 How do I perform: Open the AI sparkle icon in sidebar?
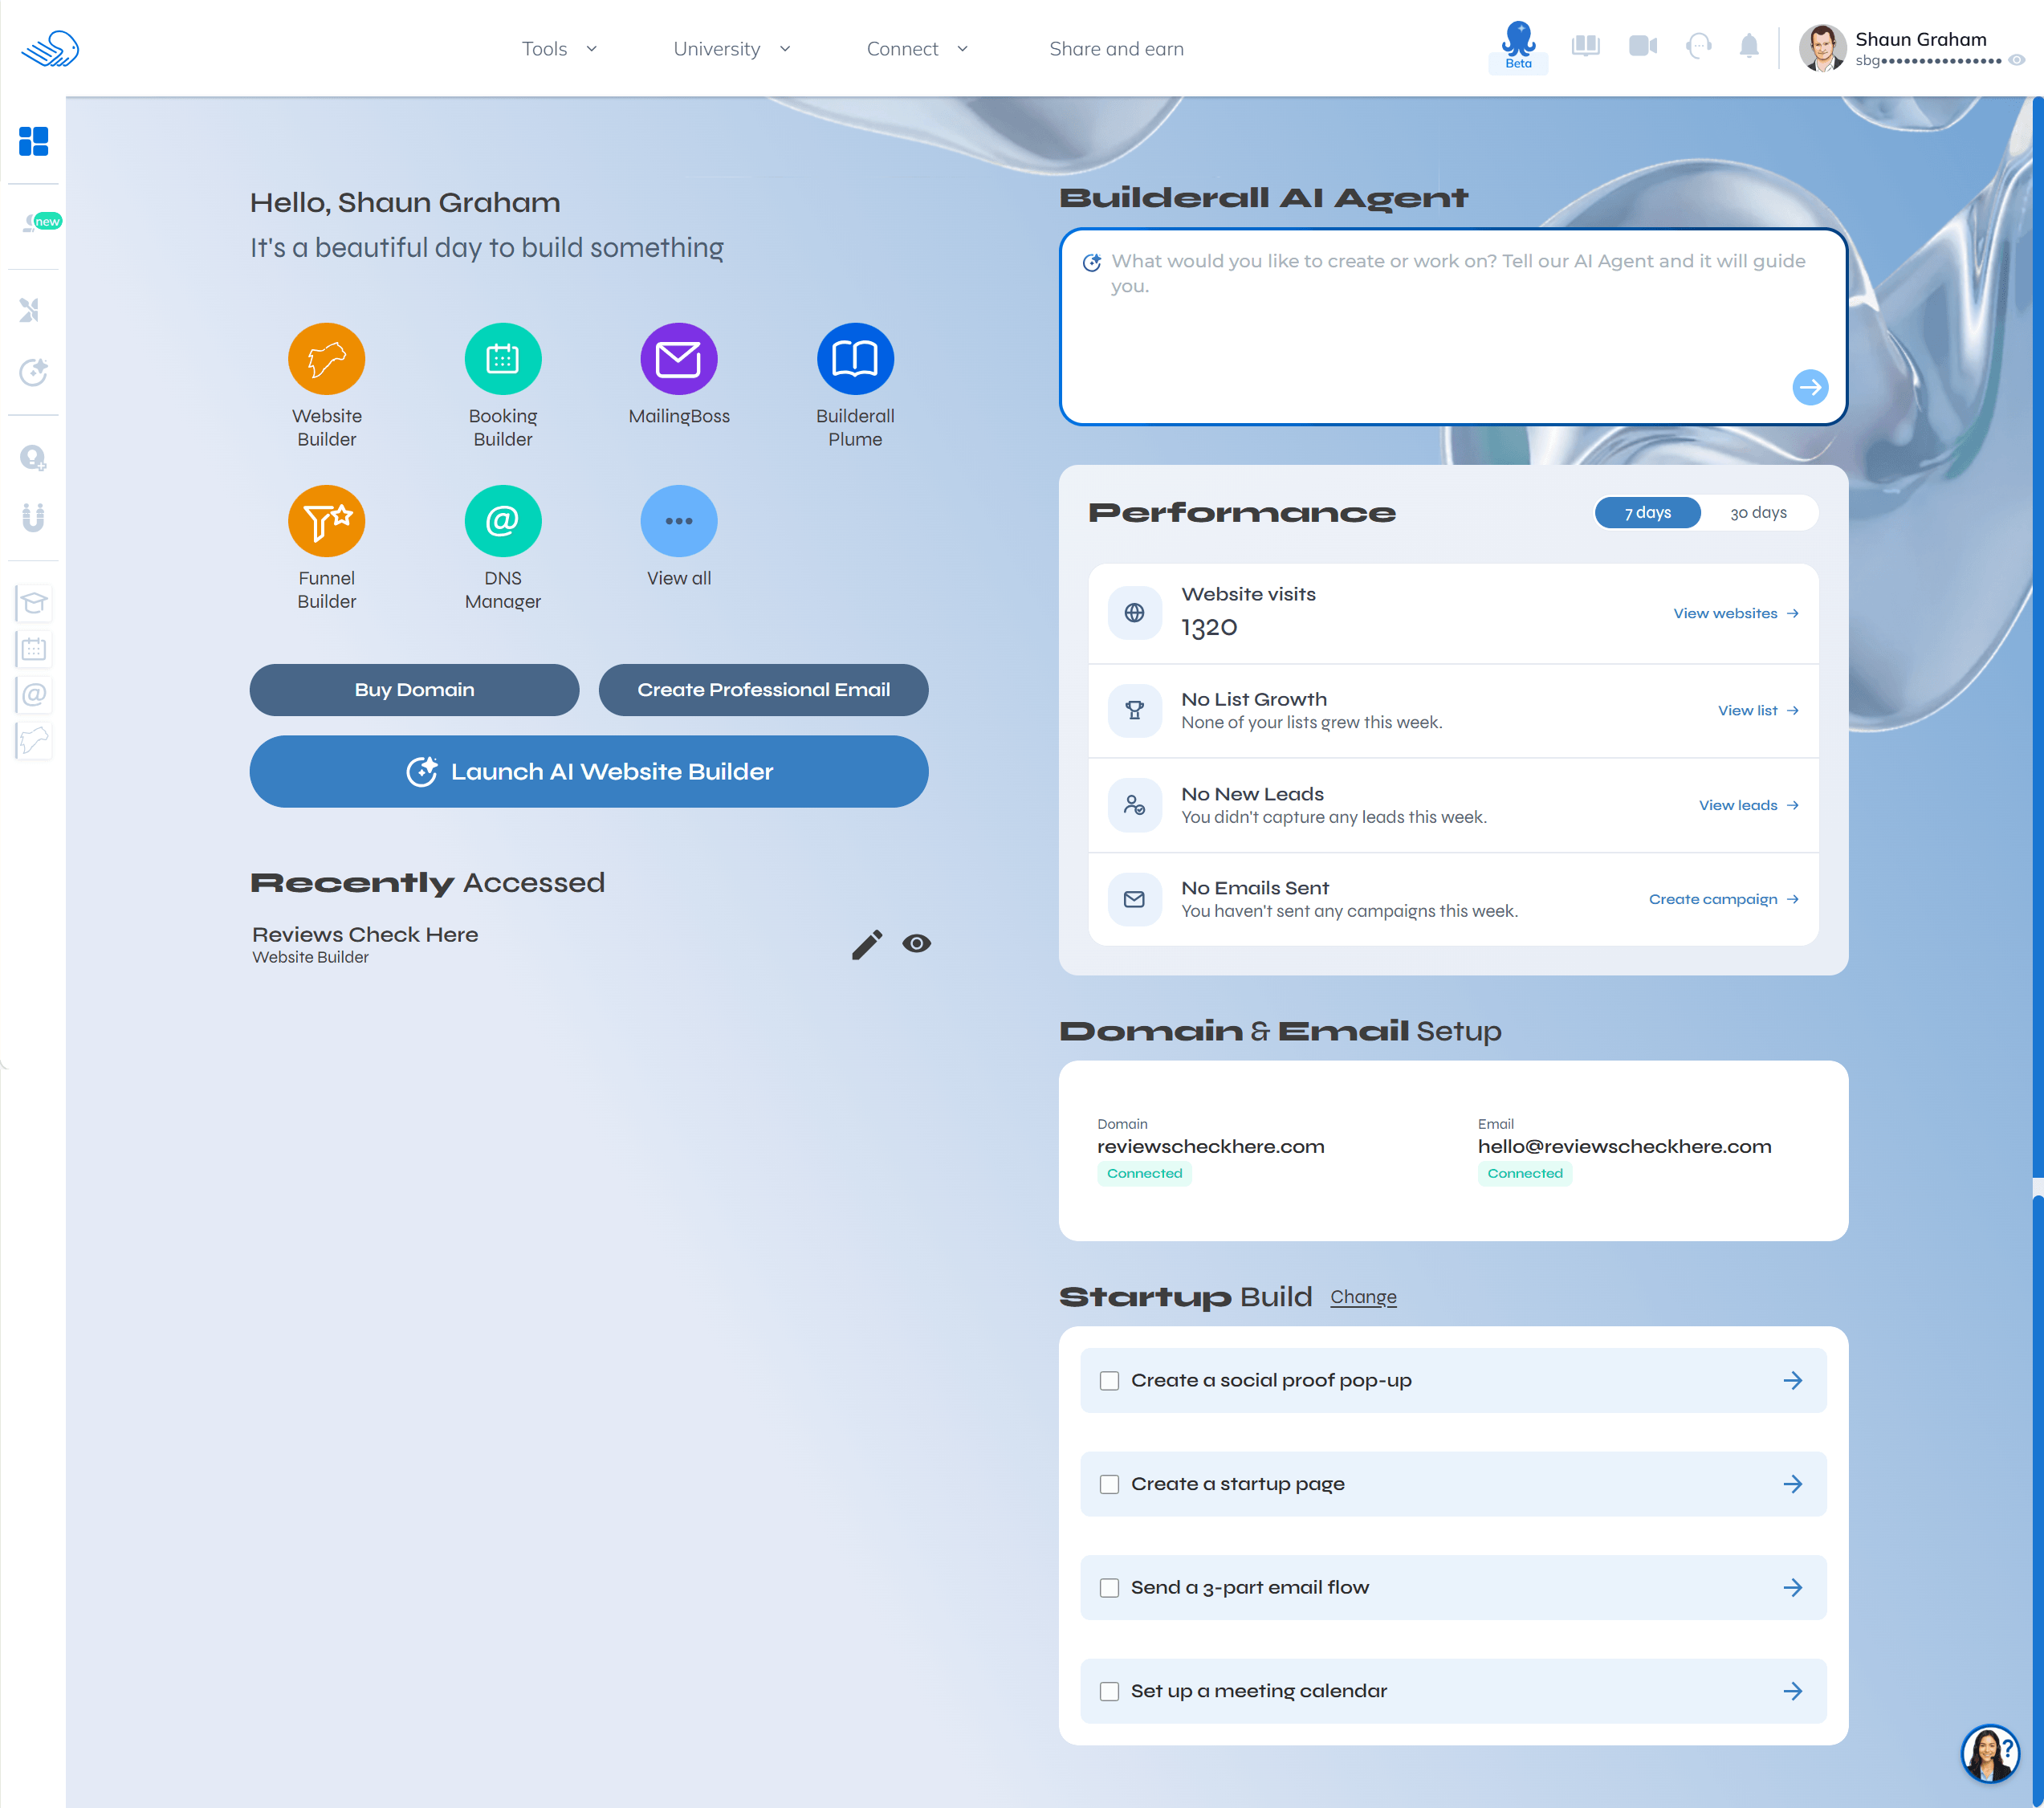click(x=33, y=372)
